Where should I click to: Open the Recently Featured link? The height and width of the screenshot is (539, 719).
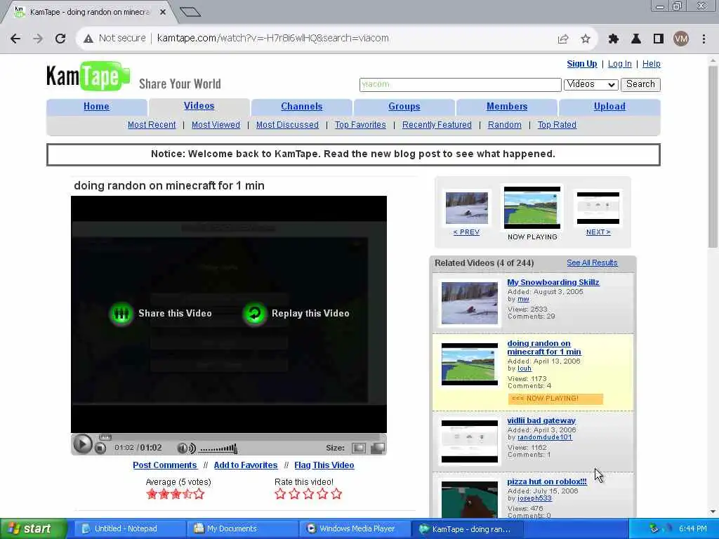[437, 125]
